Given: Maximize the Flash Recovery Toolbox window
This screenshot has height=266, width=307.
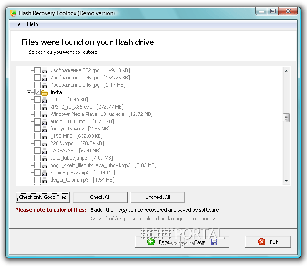Looking at the screenshot, I should point(273,11).
